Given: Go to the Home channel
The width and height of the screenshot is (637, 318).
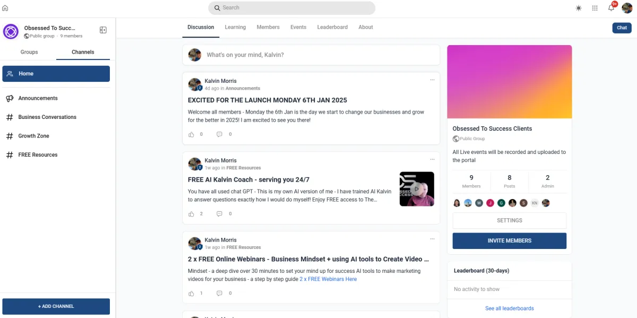Looking at the screenshot, I should tap(56, 74).
